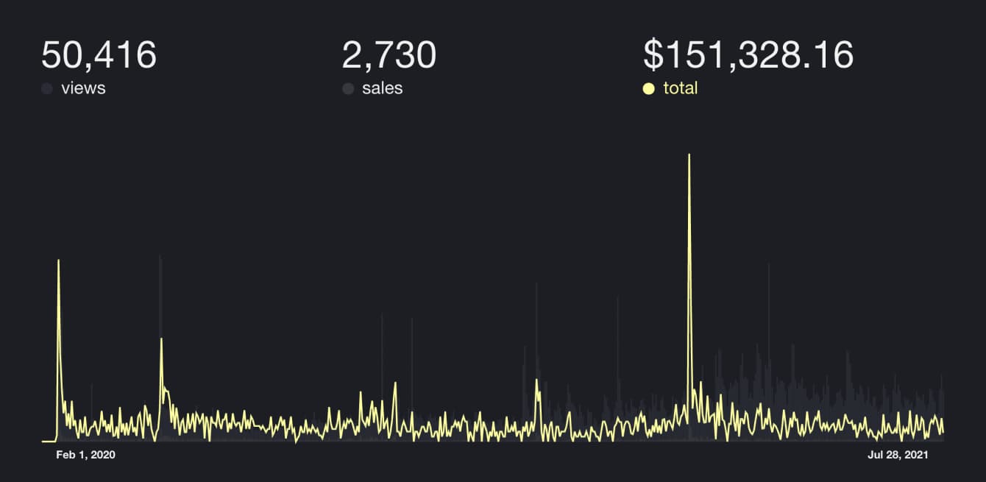This screenshot has height=482, width=986.
Task: Toggle the views series dot indicator
Action: coord(47,89)
